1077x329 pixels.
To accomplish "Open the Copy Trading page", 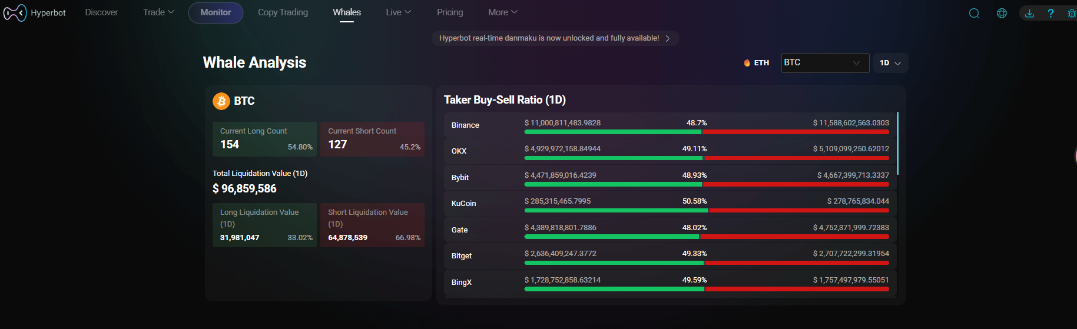I will click(283, 12).
